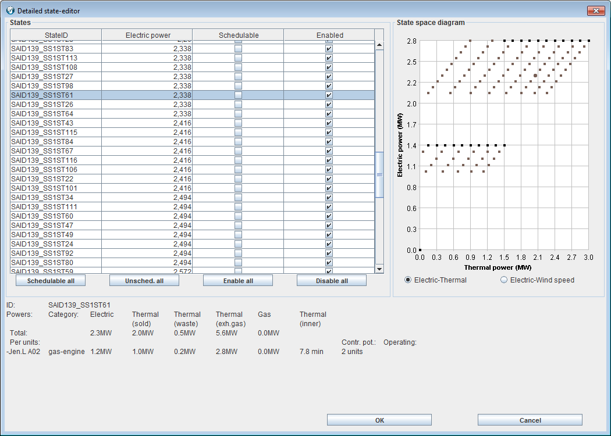Click the Unsched. all button
Screen dimensions: 611x436
pyautogui.click(x=144, y=281)
